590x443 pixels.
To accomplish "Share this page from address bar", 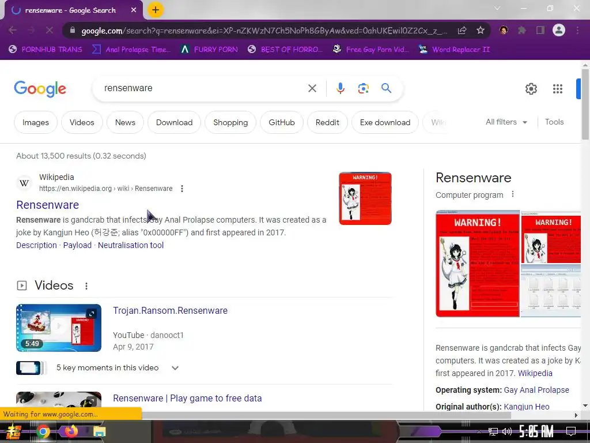I will [x=462, y=30].
